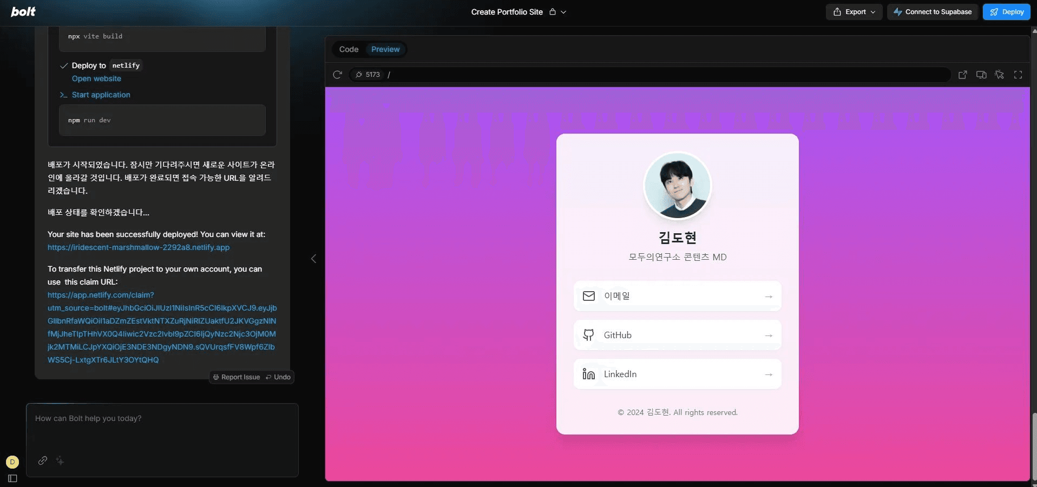Open the AI enhance prompt sparkle icon
Image resolution: width=1037 pixels, height=487 pixels.
click(60, 461)
